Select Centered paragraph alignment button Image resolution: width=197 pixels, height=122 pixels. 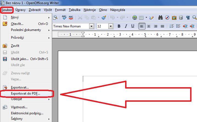tap(149, 26)
